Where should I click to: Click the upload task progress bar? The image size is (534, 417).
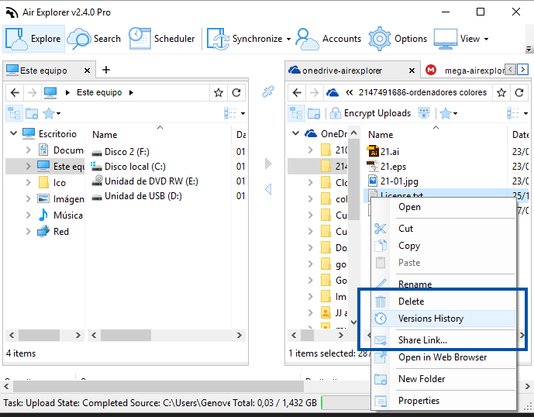click(346, 403)
